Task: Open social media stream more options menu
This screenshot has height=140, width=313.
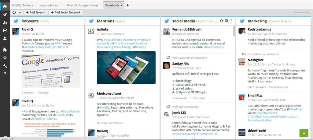Action: click(x=232, y=21)
